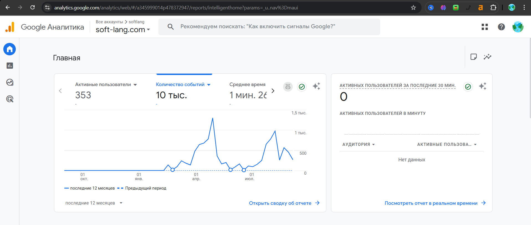
Task: Click the chart marker near 01 июл.
Action: point(244,170)
